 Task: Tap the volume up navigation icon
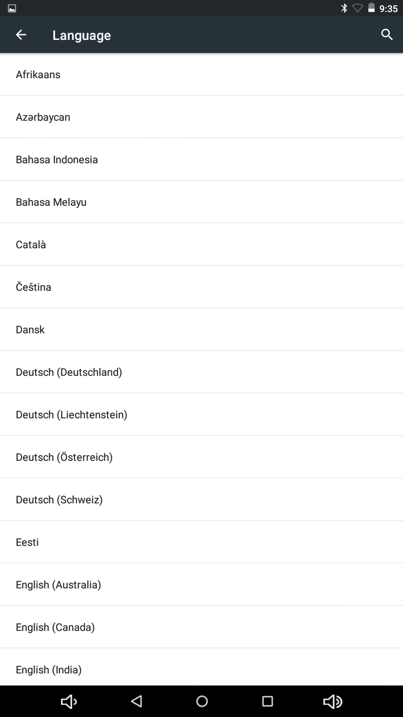[x=333, y=701]
